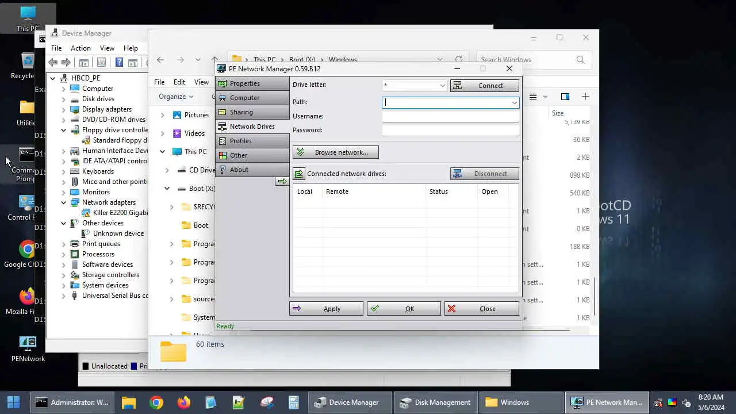Click Close button at dialog bottom

pyautogui.click(x=482, y=309)
